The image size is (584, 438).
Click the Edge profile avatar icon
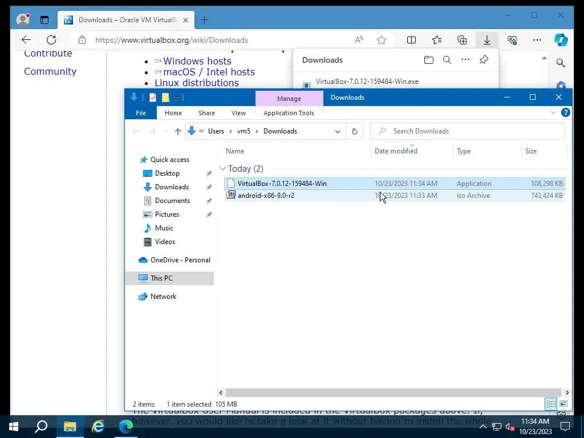pyautogui.click(x=23, y=19)
